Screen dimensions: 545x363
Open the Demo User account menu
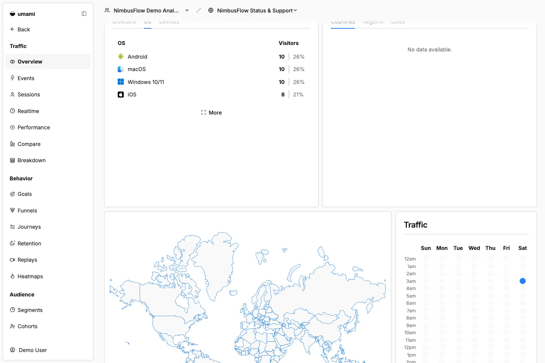click(x=48, y=350)
